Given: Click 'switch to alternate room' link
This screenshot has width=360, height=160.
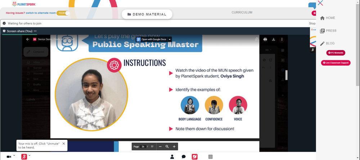Looking at the screenshot, I should [x=41, y=13].
